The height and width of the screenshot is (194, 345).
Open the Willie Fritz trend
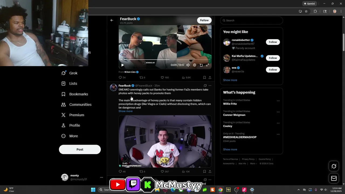(x=230, y=104)
